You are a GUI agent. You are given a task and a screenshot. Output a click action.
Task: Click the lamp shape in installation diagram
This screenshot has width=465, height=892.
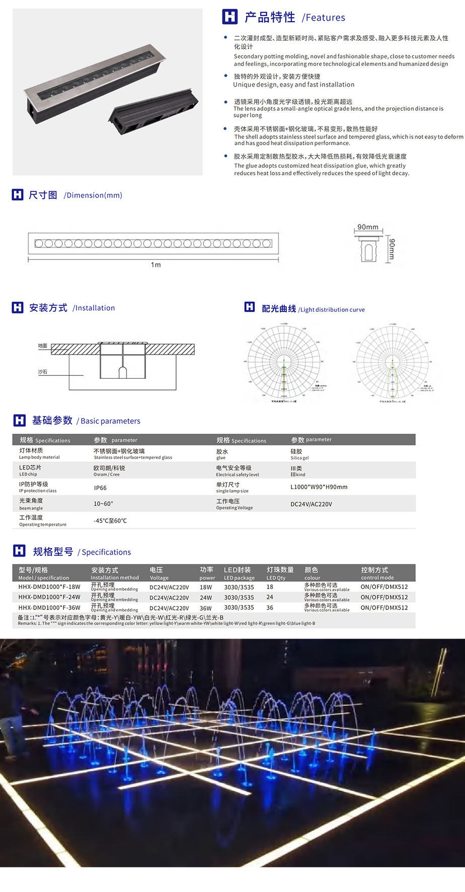pyautogui.click(x=123, y=361)
